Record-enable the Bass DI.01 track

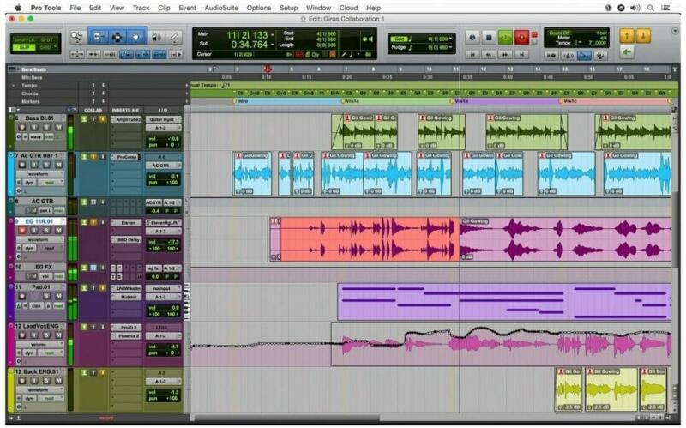(22, 127)
